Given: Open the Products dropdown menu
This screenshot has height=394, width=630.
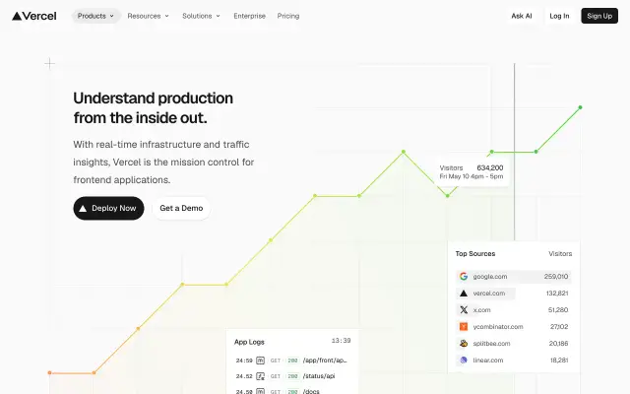Looking at the screenshot, I should (96, 16).
